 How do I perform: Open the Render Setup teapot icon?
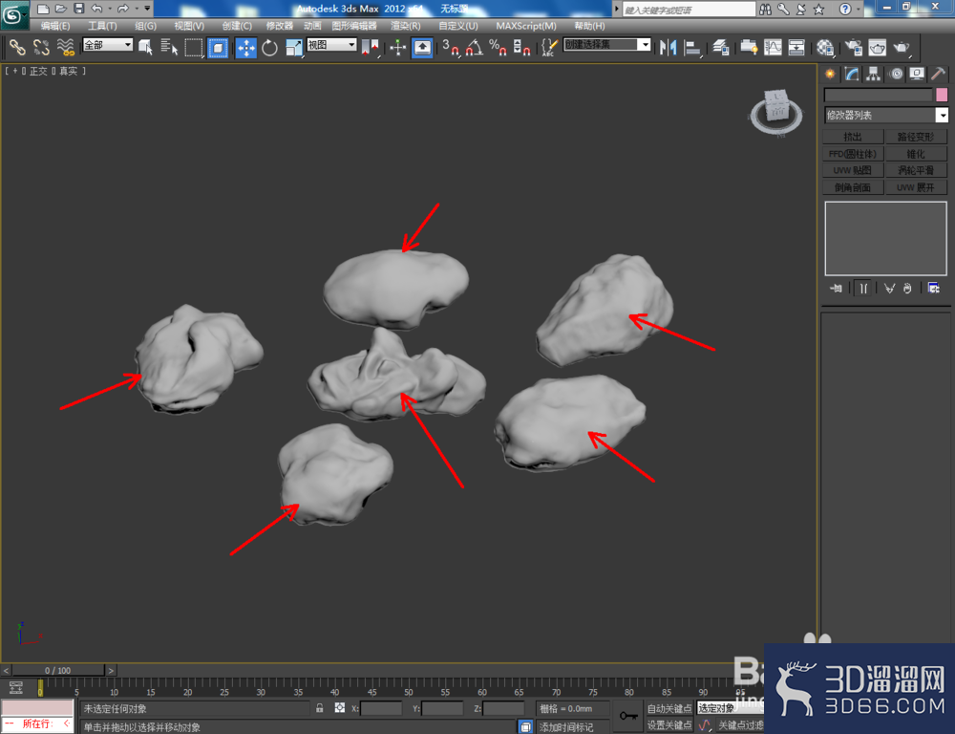tap(853, 48)
